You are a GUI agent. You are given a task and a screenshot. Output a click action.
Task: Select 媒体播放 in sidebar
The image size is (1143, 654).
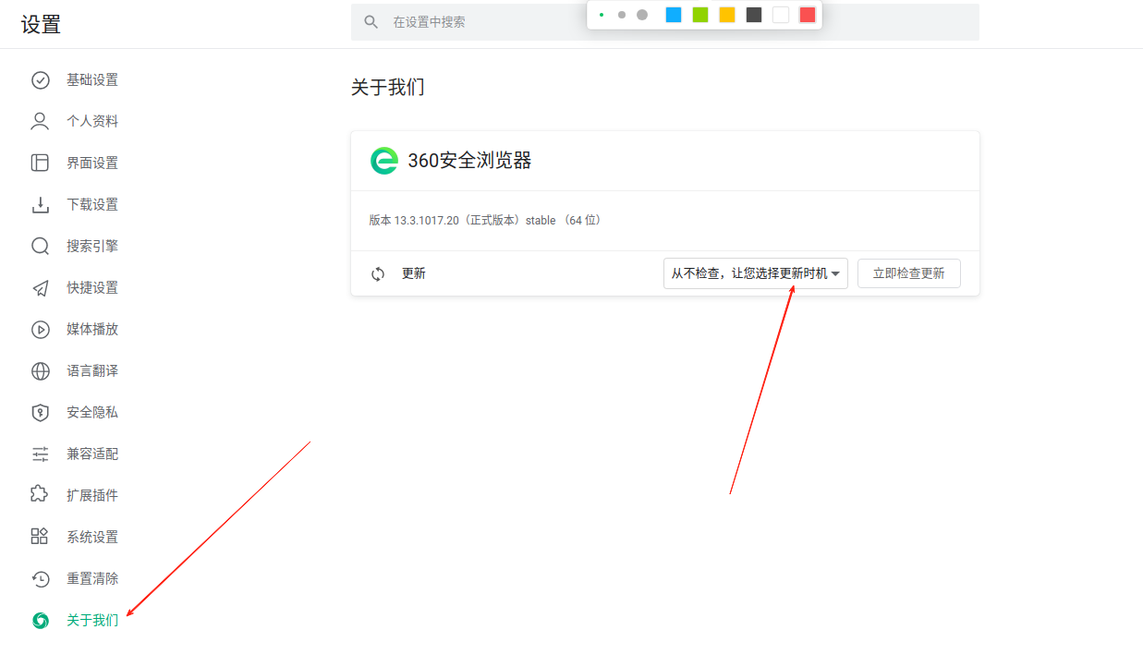click(x=92, y=330)
